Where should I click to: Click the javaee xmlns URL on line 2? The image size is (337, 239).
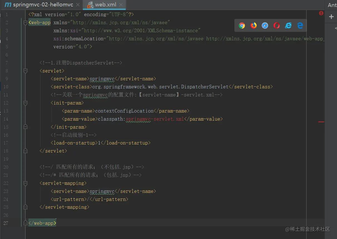point(120,23)
